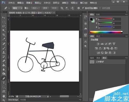The height and width of the screenshot is (102, 129).
Task: Add a Vibrance adjustment
Action: [114, 44]
